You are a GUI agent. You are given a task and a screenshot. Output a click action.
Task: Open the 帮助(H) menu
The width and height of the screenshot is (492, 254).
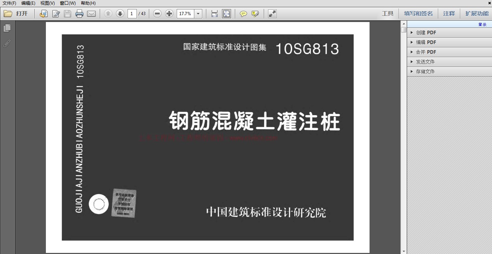88,3
